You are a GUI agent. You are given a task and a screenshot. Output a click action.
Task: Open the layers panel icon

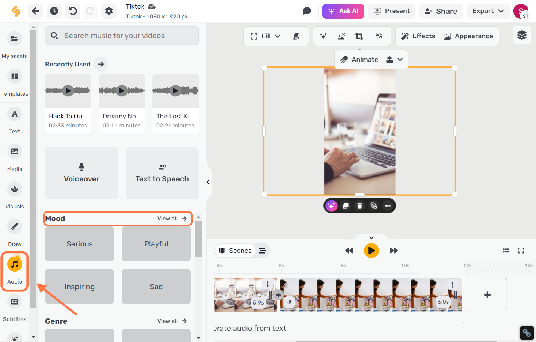pos(522,35)
